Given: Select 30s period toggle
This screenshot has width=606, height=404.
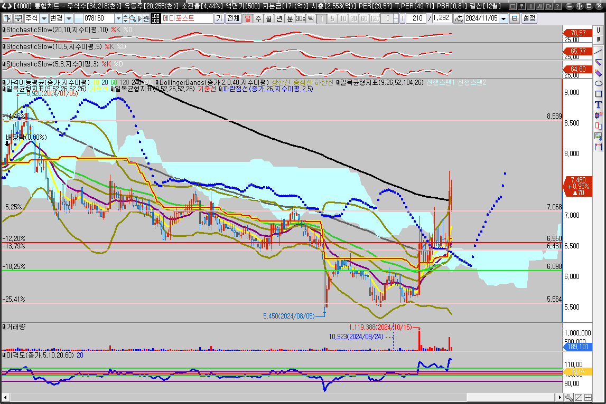Looking at the screenshot, I should click(300, 18).
